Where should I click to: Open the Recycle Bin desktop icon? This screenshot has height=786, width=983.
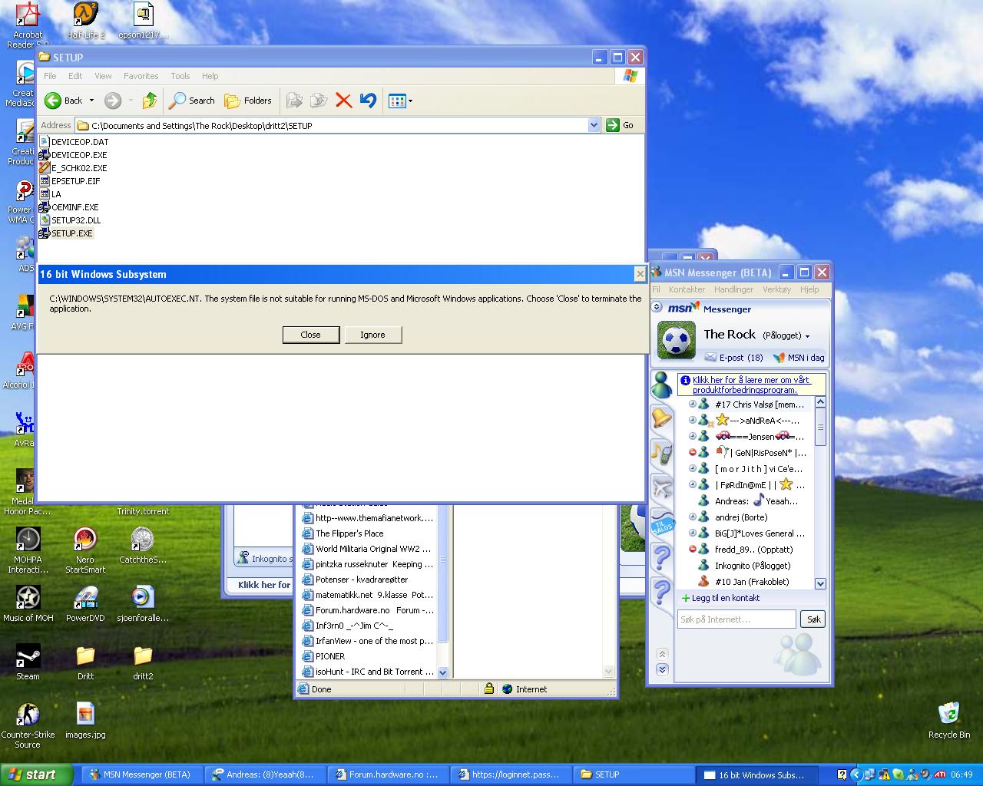(949, 720)
